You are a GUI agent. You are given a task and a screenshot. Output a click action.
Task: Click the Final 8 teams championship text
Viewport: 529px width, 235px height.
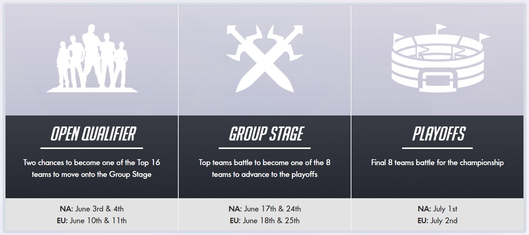(x=437, y=162)
